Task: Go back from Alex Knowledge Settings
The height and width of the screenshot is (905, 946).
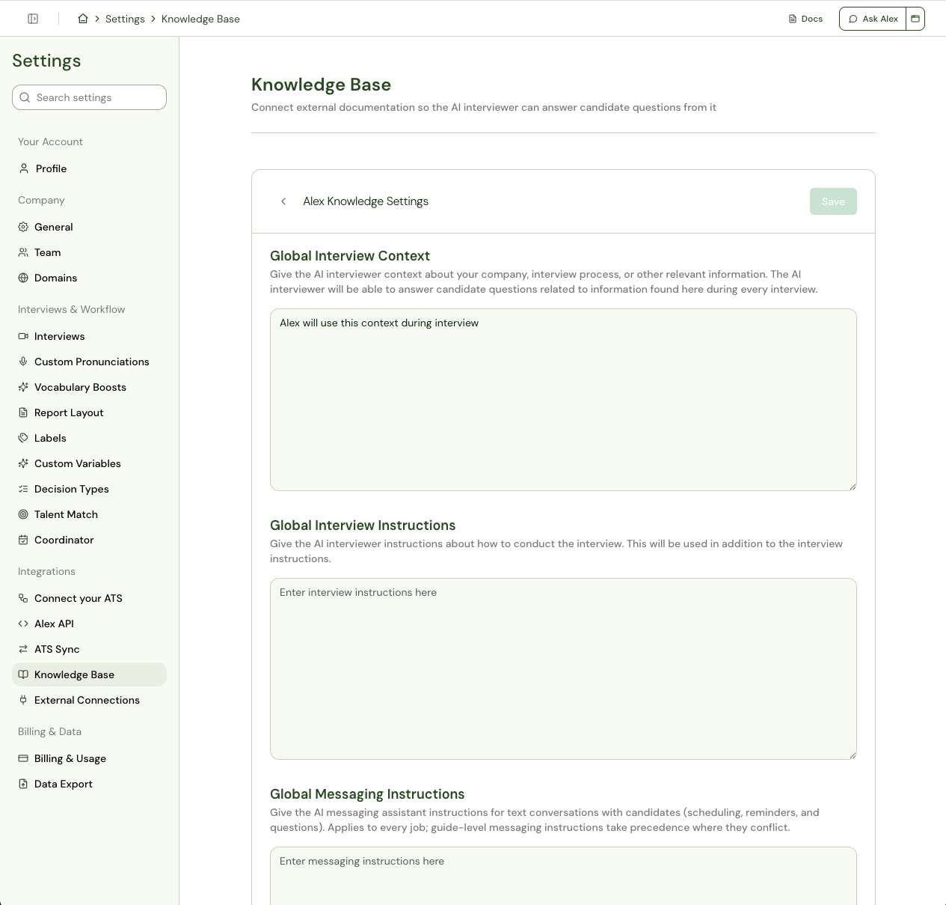Action: [x=283, y=201]
